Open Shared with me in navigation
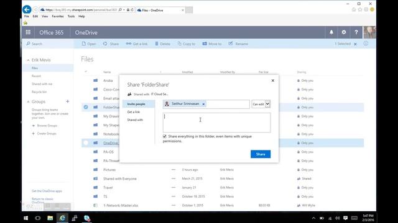398x223 pixels. click(x=42, y=84)
